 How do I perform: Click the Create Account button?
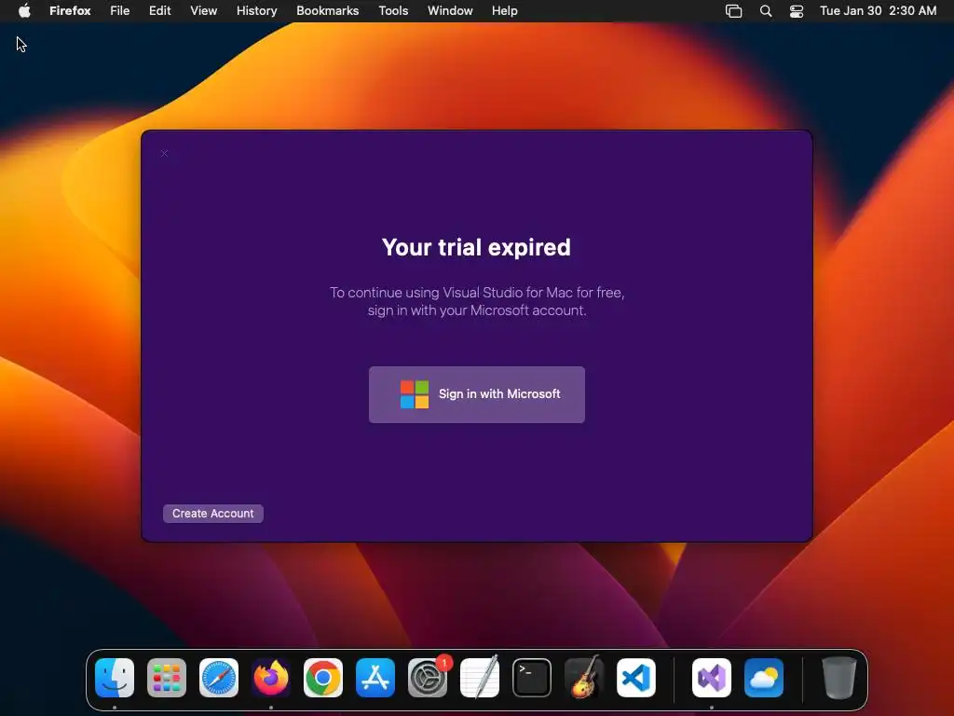(213, 514)
